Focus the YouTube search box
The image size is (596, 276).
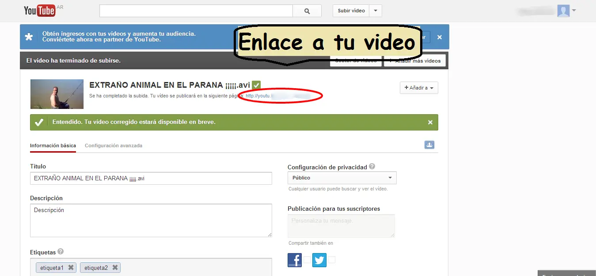tap(196, 11)
